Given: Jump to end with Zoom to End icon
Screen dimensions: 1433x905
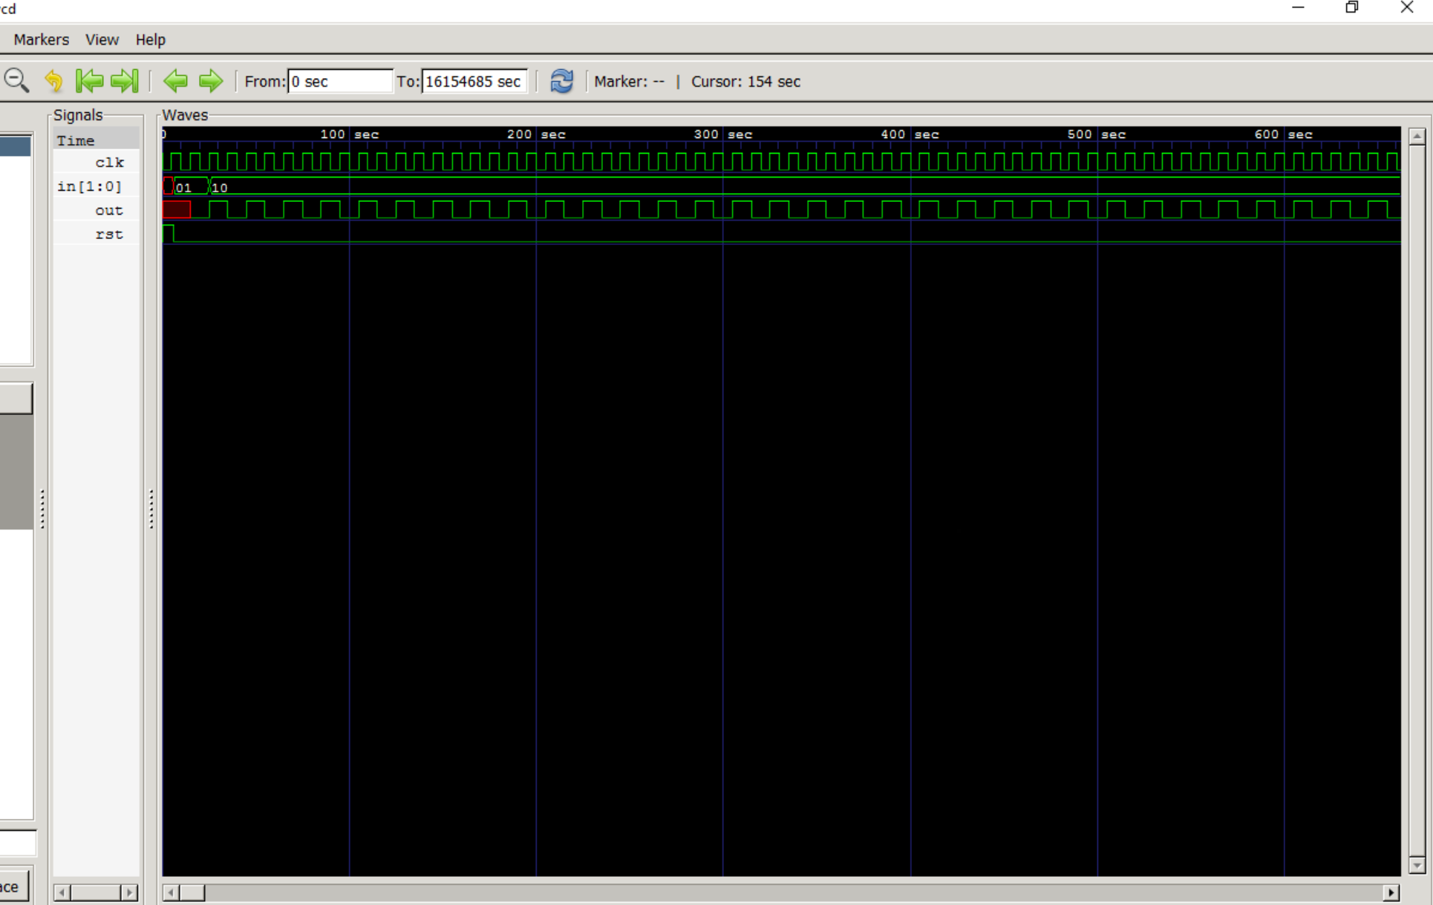Looking at the screenshot, I should [x=124, y=80].
